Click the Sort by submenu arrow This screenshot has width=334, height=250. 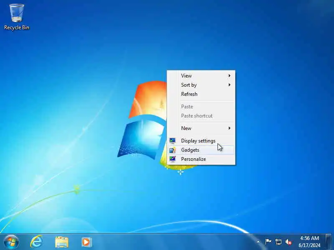tap(229, 85)
